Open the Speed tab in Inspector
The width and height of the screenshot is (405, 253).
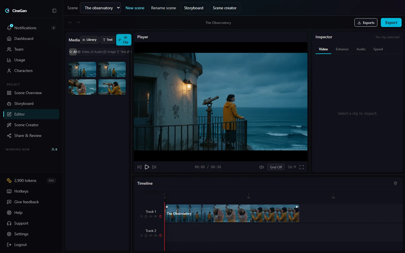[x=378, y=49]
